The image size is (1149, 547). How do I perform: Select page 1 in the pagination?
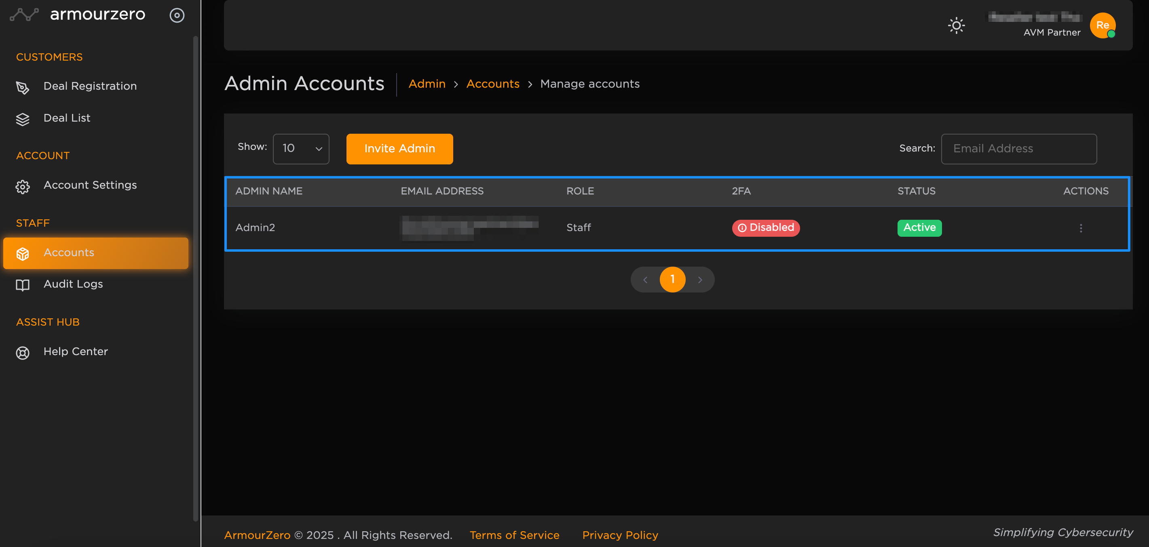672,280
